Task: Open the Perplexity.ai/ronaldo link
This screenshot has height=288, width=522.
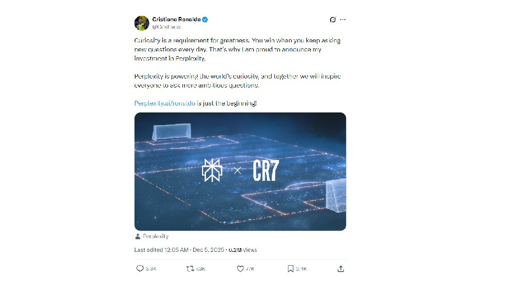Action: click(165, 103)
